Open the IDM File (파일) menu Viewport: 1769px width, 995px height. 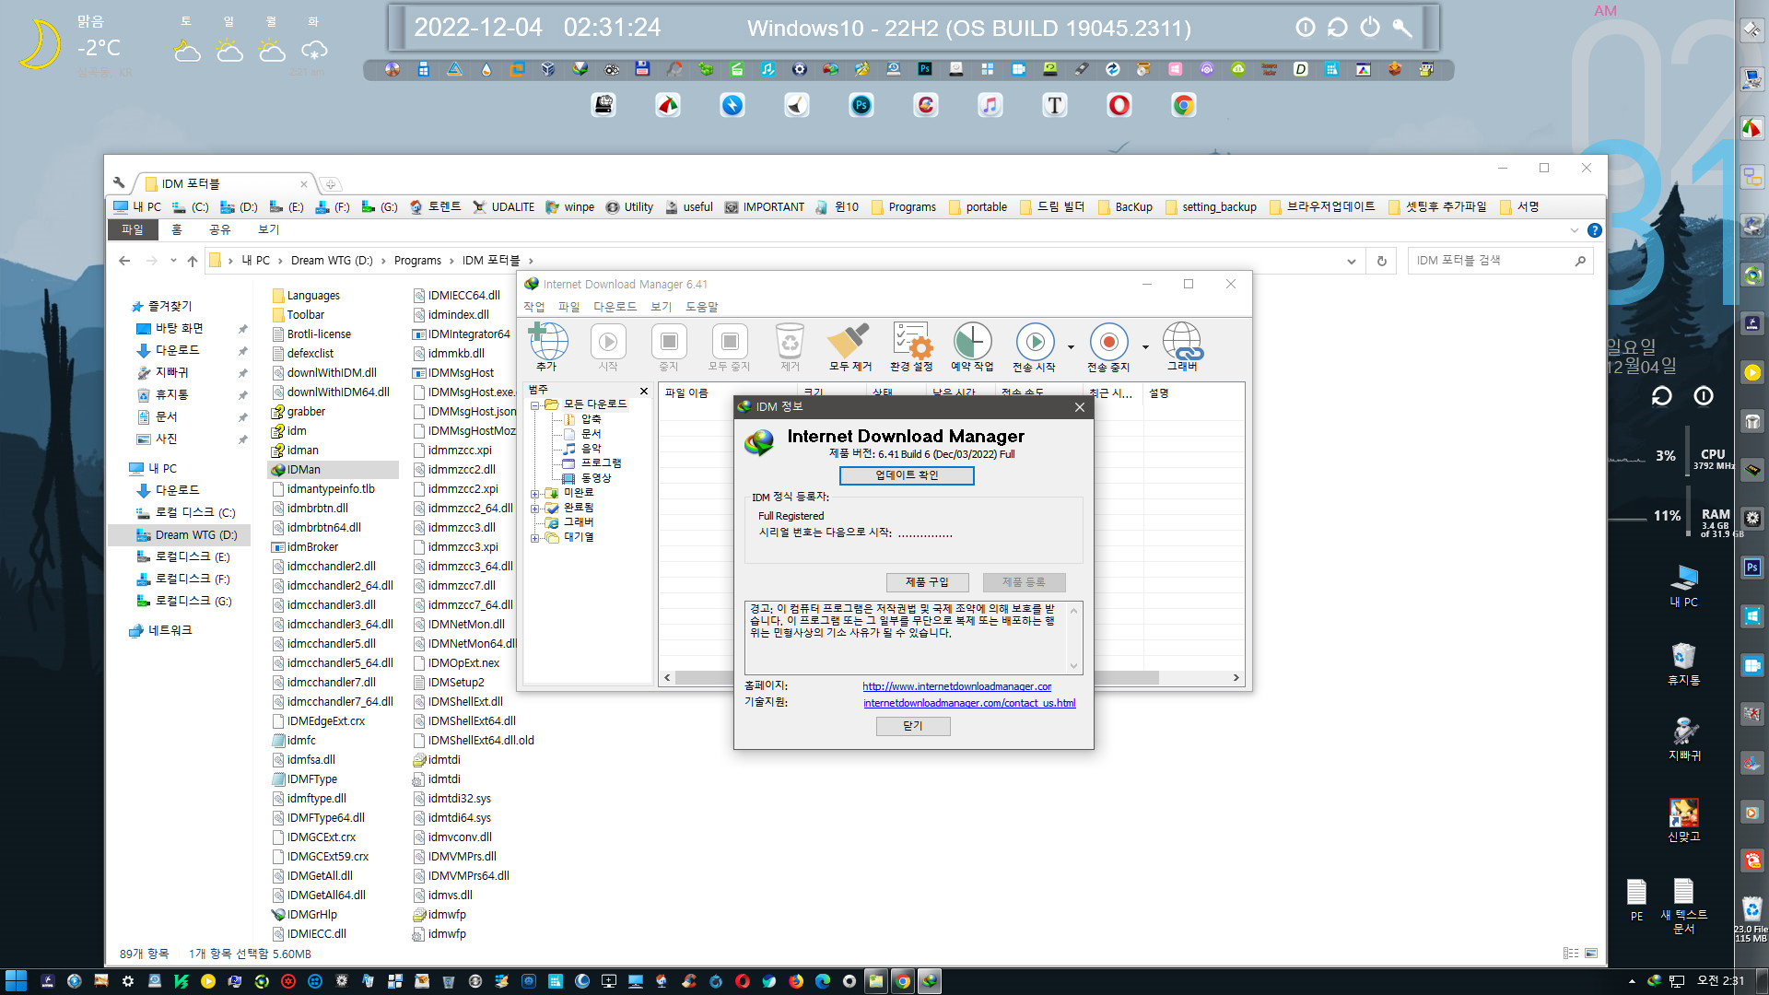[569, 307]
